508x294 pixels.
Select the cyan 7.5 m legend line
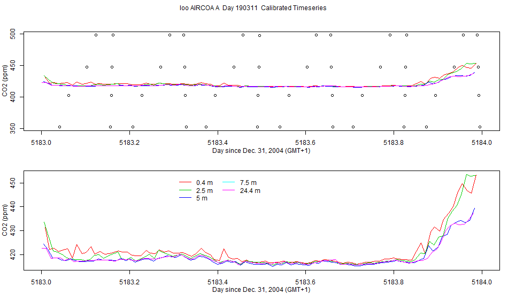coord(229,183)
